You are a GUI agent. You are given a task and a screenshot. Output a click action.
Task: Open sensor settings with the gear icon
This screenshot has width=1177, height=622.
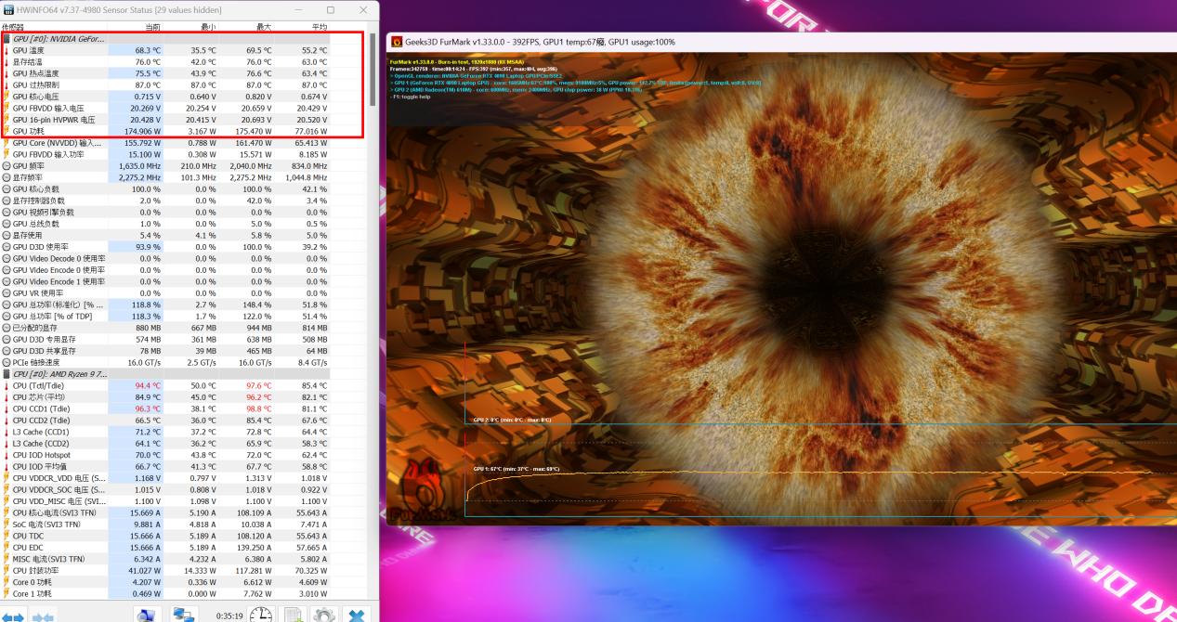[x=323, y=615]
